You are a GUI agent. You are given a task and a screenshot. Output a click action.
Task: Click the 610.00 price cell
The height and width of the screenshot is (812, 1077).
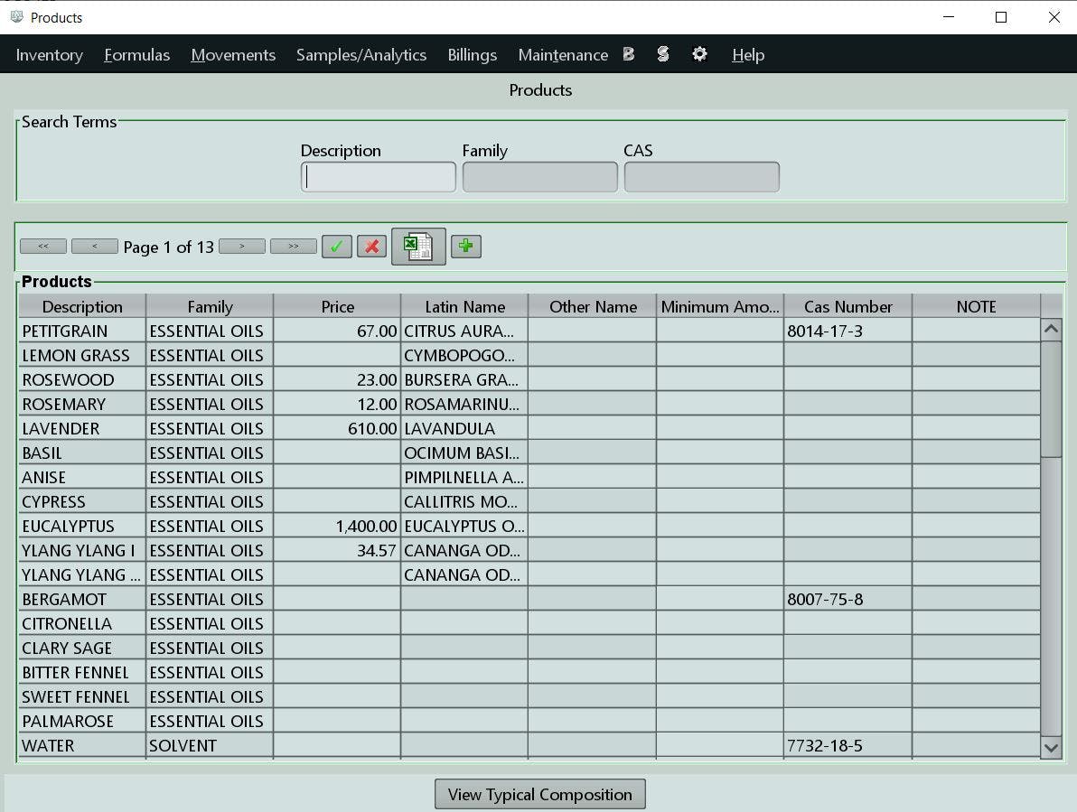click(x=337, y=428)
